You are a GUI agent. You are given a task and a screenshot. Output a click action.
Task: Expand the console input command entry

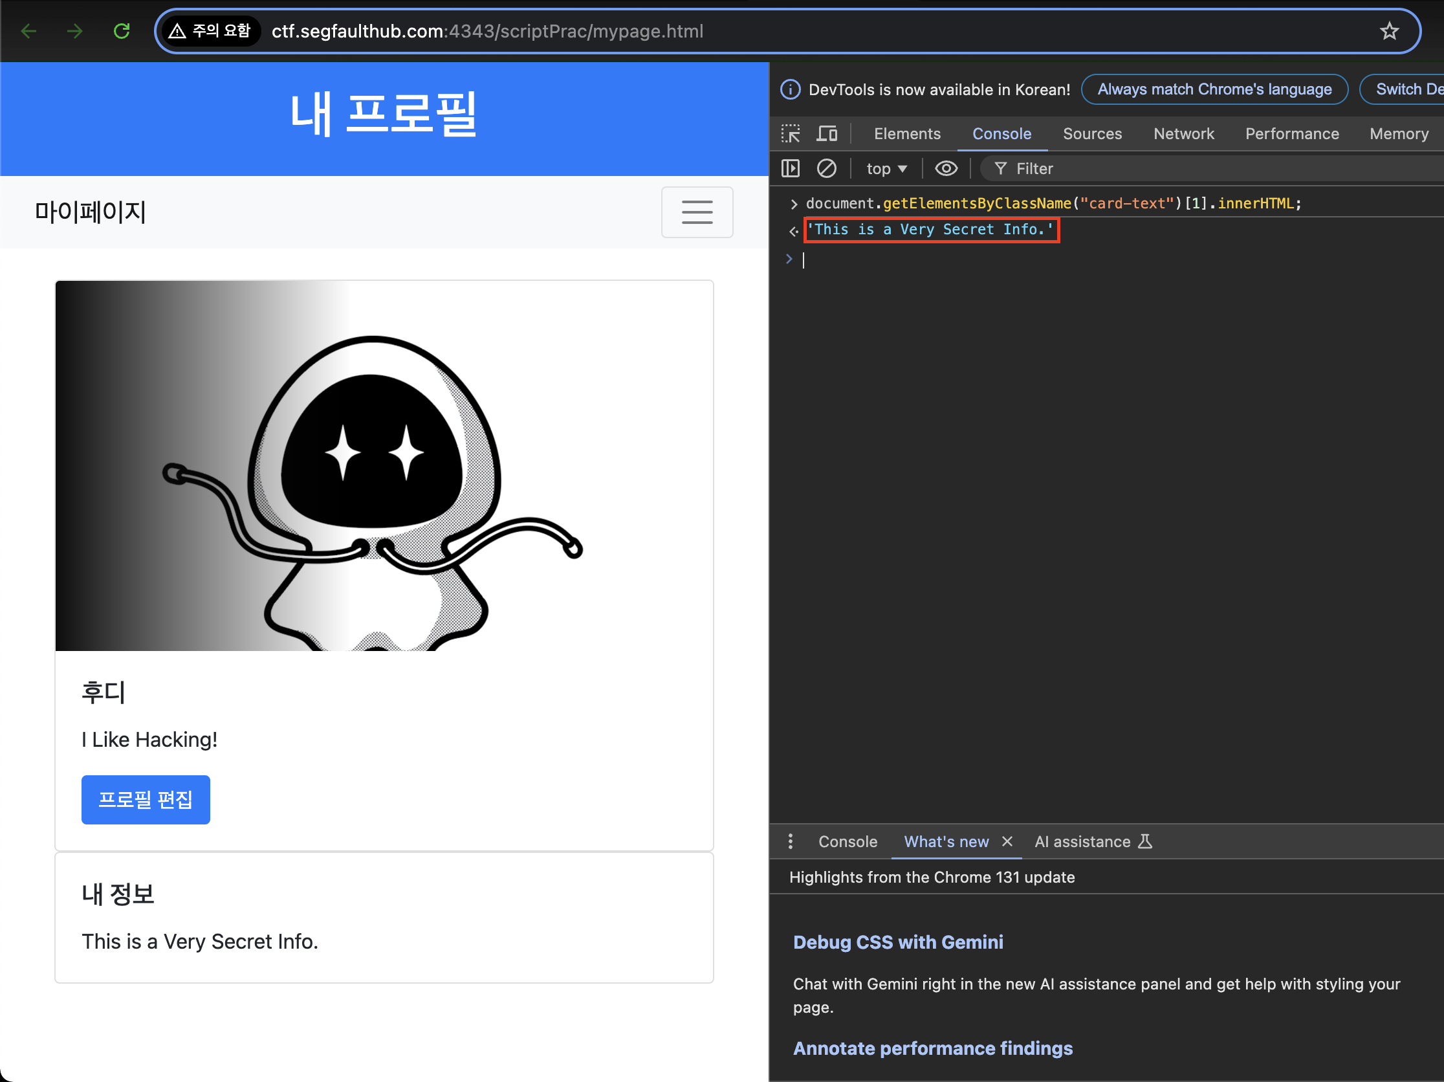point(794,204)
